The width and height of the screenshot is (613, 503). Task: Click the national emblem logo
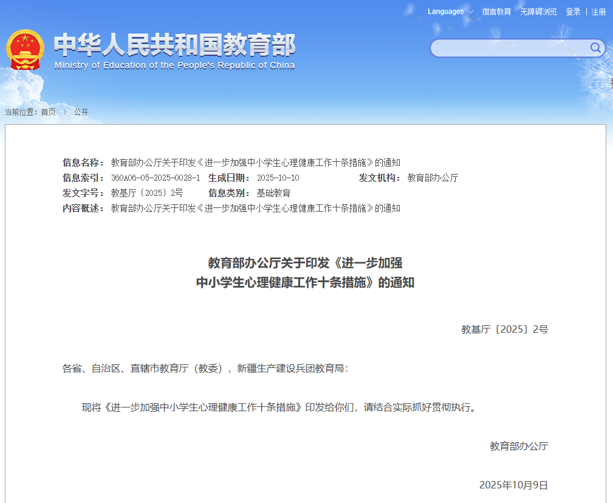[x=24, y=48]
